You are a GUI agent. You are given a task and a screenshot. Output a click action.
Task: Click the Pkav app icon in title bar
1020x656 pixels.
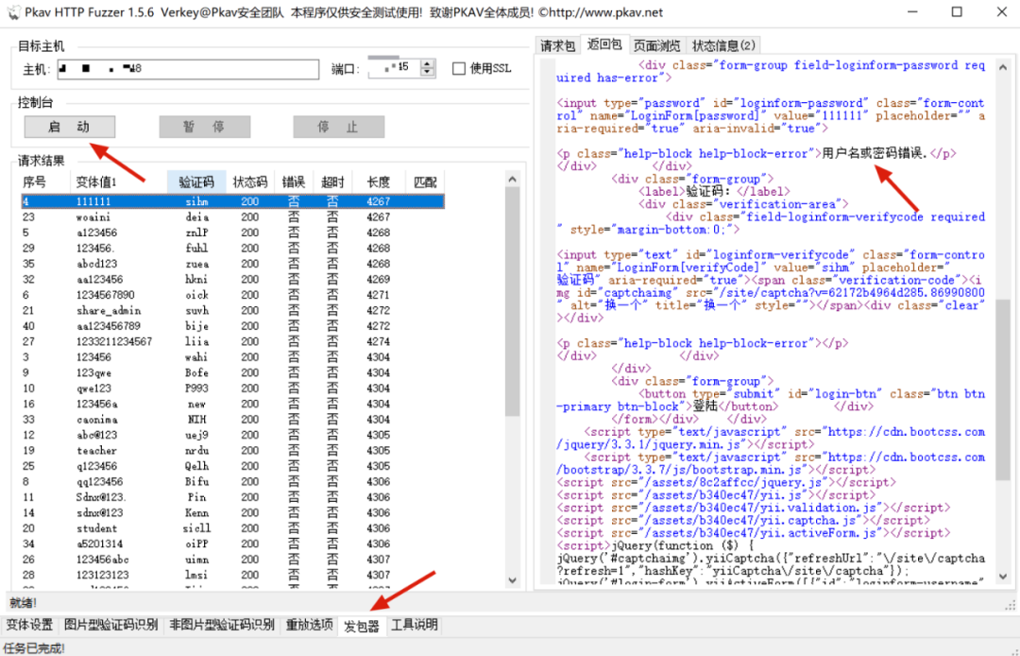point(13,11)
